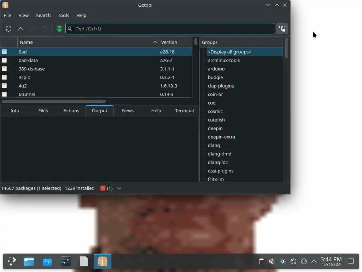Screen dimensions: 362x272
Task: Click the green alien AUR tool icon
Action: pos(59,29)
